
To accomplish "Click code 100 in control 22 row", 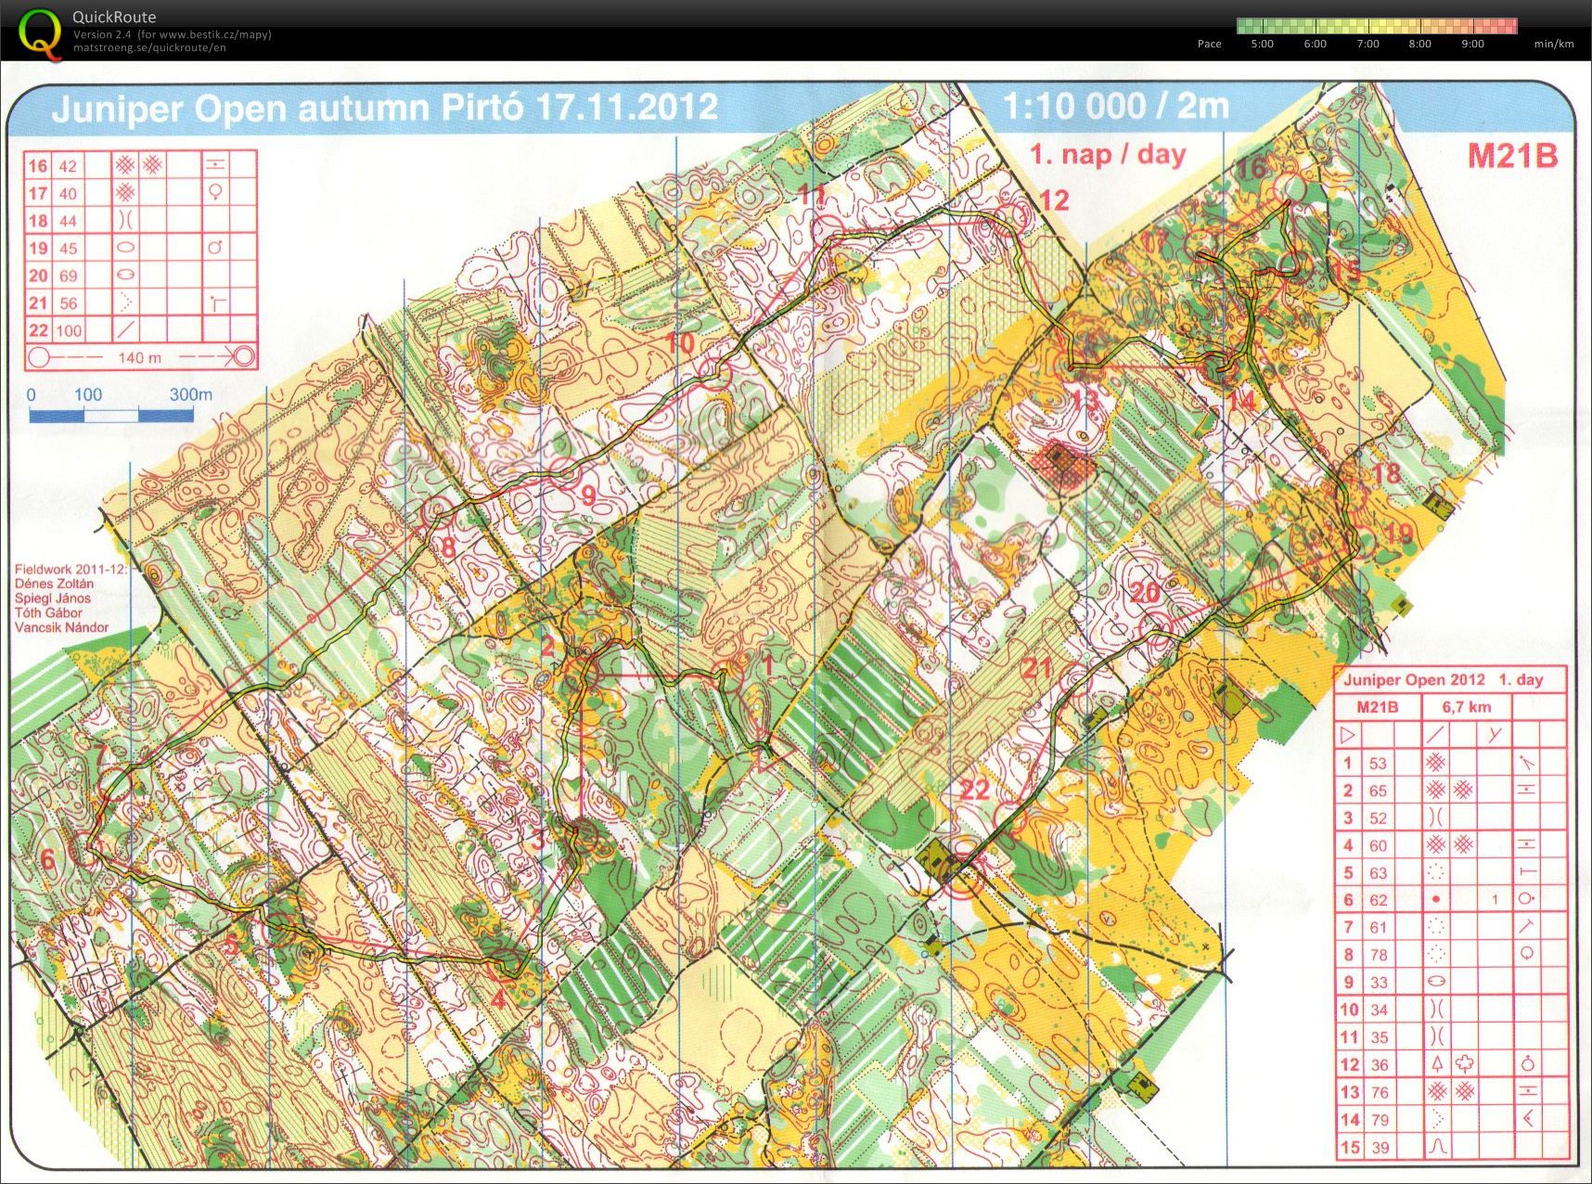I will [x=69, y=330].
